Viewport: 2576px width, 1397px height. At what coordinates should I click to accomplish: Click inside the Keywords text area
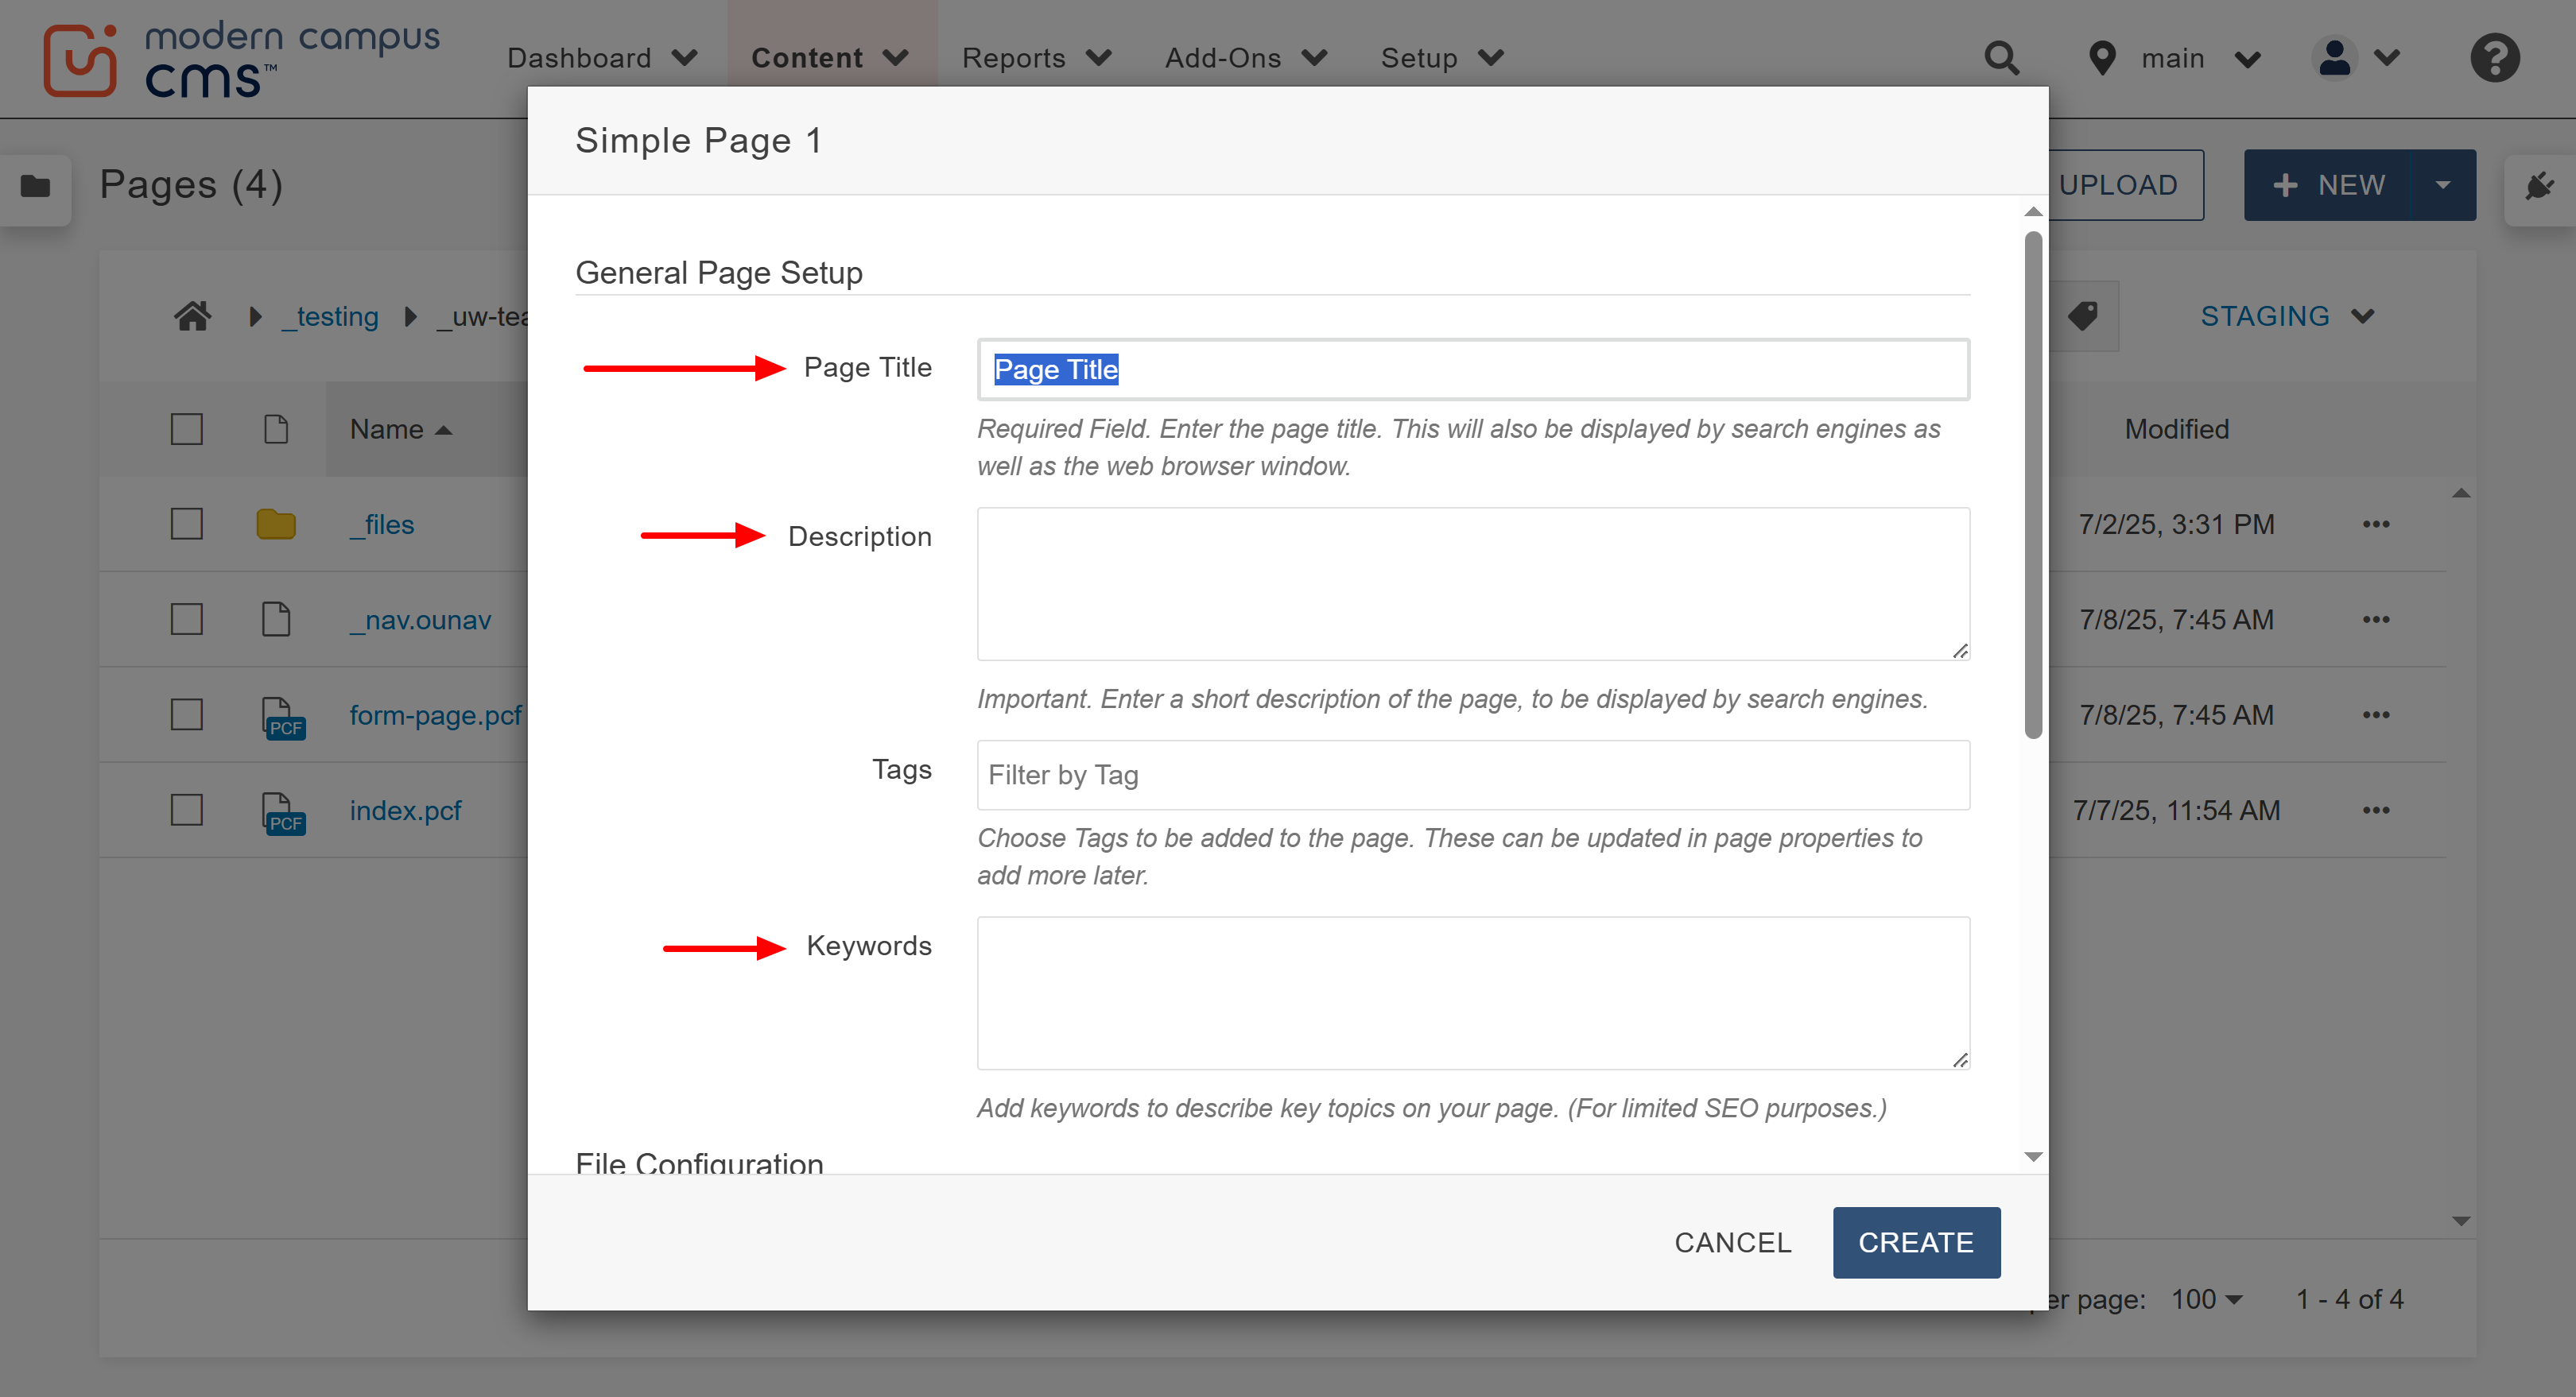pyautogui.click(x=1470, y=993)
